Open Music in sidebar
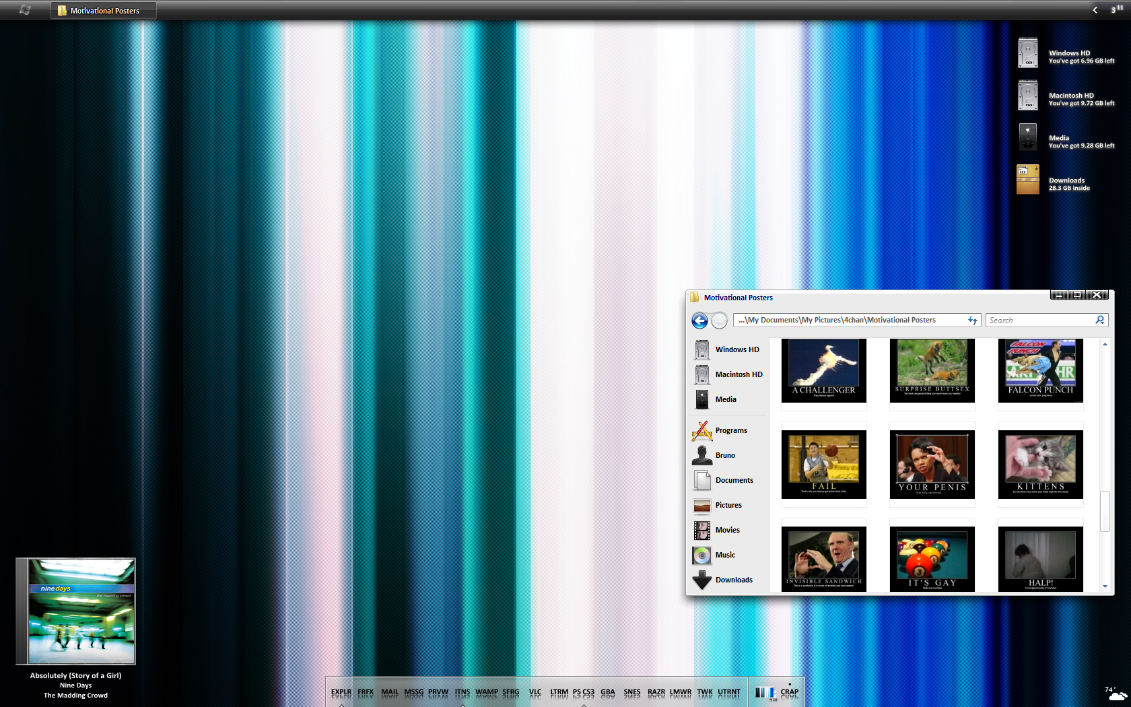This screenshot has width=1131, height=707. click(714, 555)
